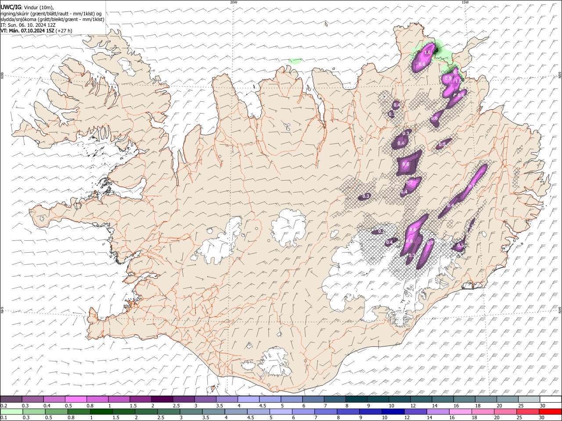Click the white Hofsjökull glacier in central Iceland

[x=289, y=227]
